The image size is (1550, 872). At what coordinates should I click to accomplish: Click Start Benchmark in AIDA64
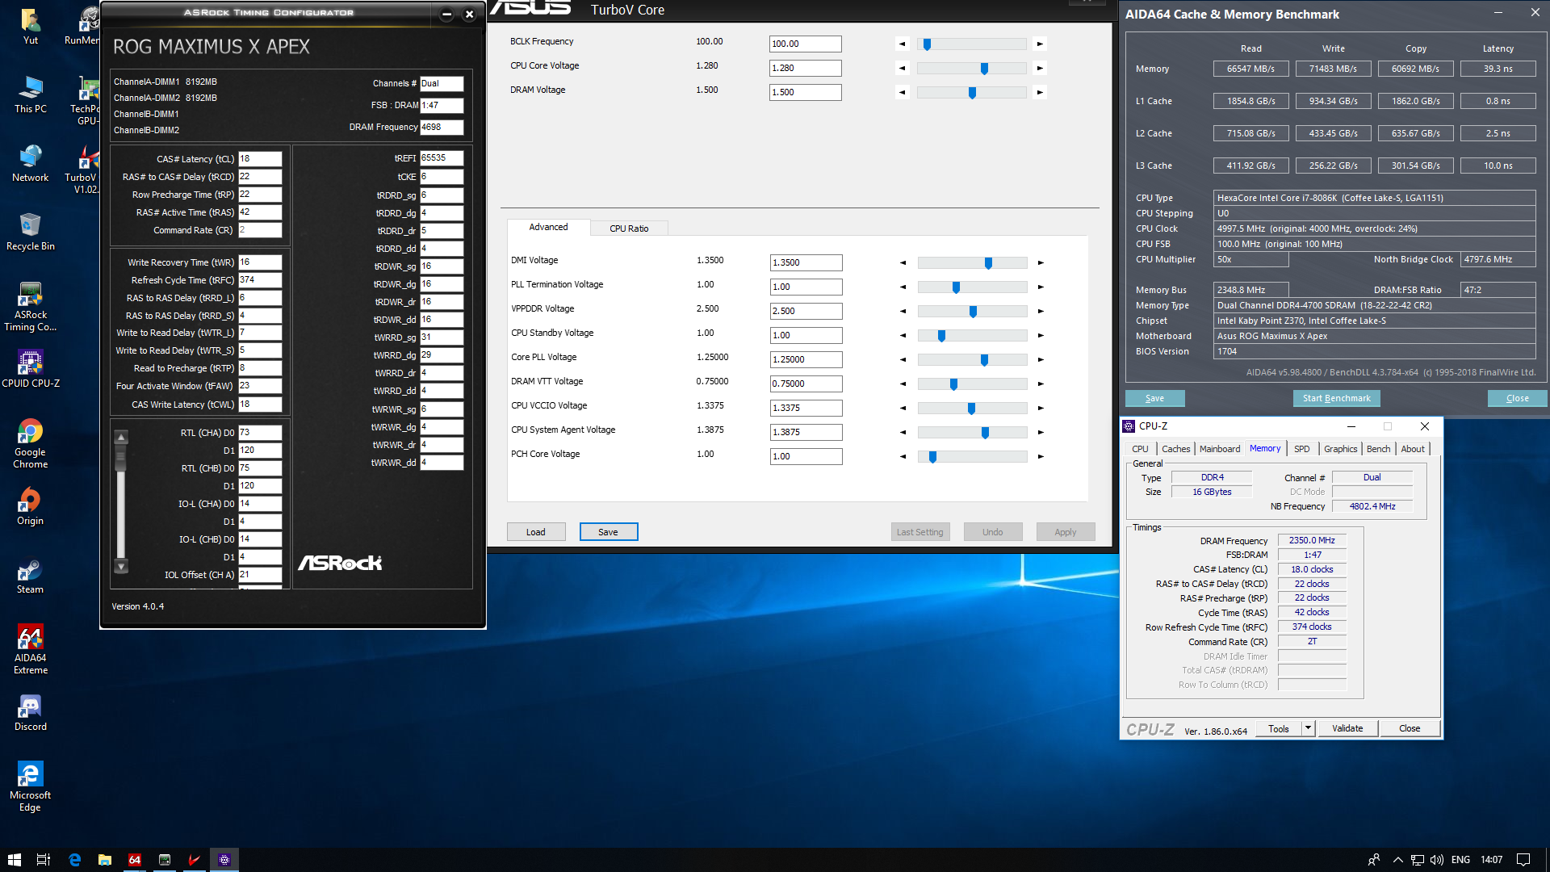1336,398
